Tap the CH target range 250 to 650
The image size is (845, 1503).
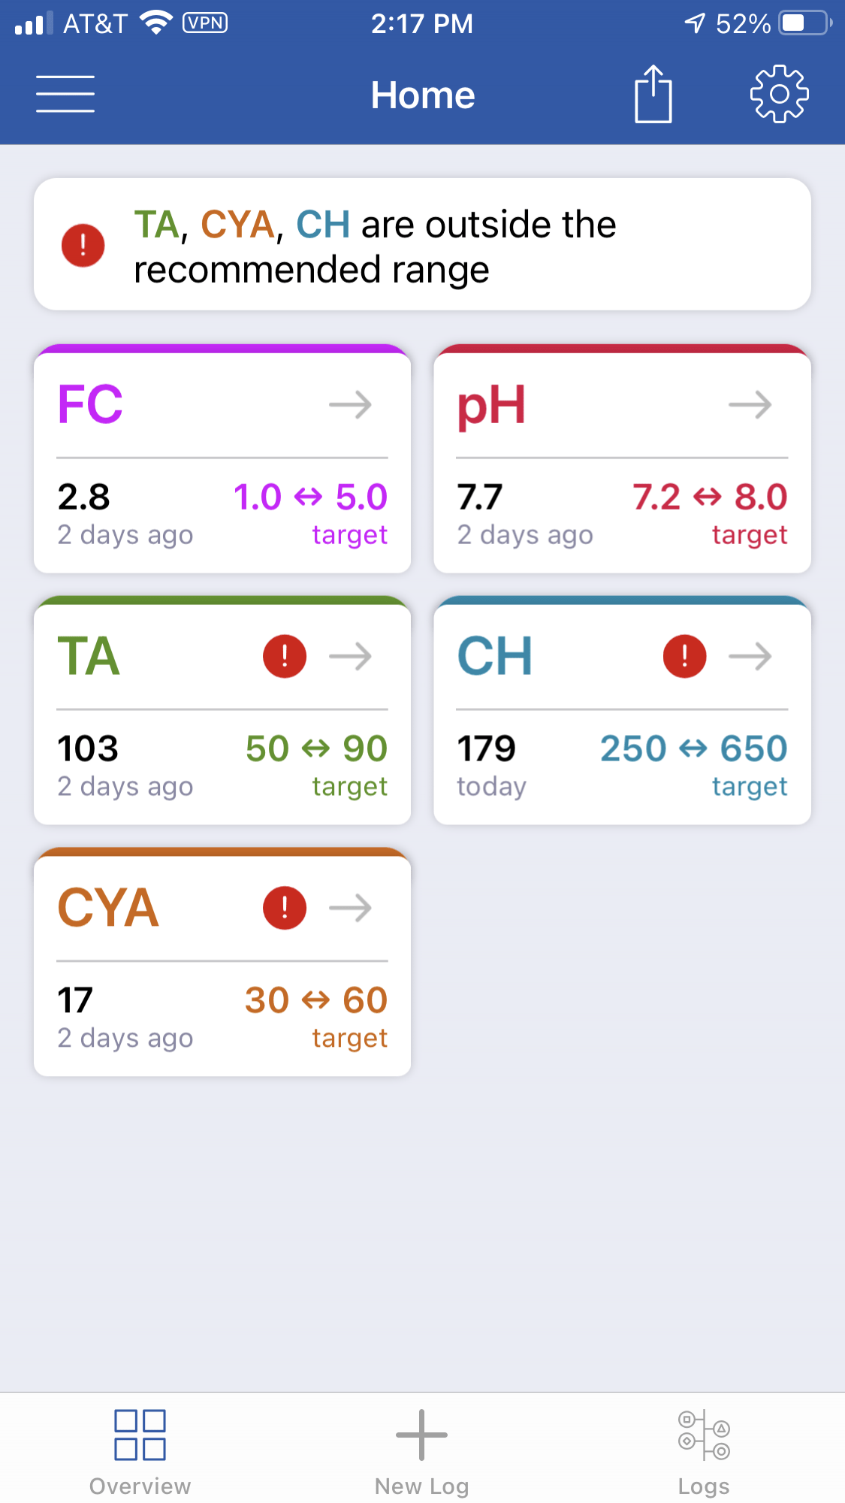[x=693, y=748]
